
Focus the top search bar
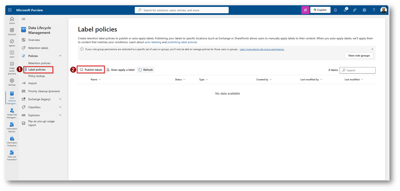[x=182, y=10]
